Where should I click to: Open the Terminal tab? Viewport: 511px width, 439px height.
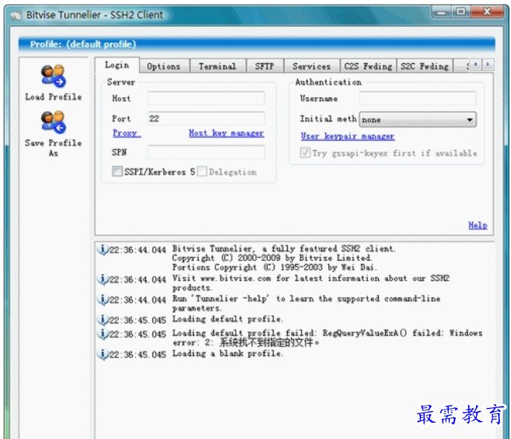point(218,67)
